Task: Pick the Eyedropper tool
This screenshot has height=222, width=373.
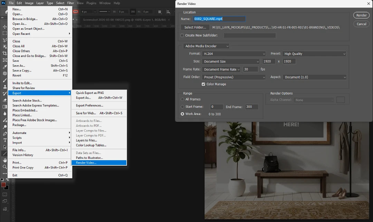Action: click(x=5, y=67)
